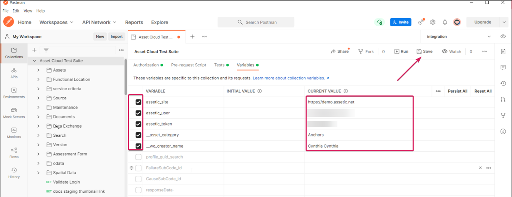Image resolution: width=512 pixels, height=197 pixels.
Task: Expand the Functional Location folder
Action: [x=38, y=79]
